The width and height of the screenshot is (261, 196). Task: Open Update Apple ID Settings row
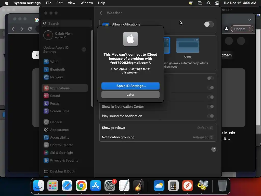click(x=64, y=50)
